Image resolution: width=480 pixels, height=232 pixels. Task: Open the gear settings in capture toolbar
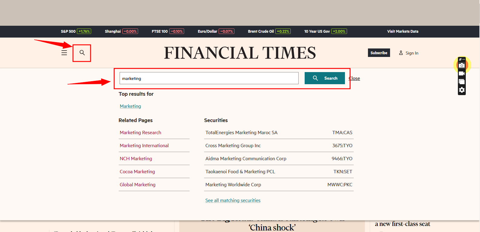pos(462,90)
